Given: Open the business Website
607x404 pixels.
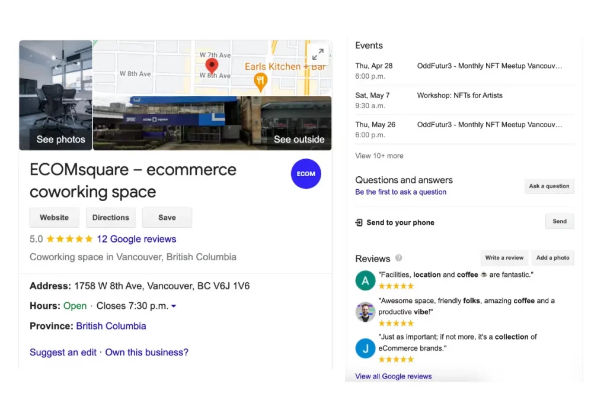Looking at the screenshot, I should (x=54, y=218).
